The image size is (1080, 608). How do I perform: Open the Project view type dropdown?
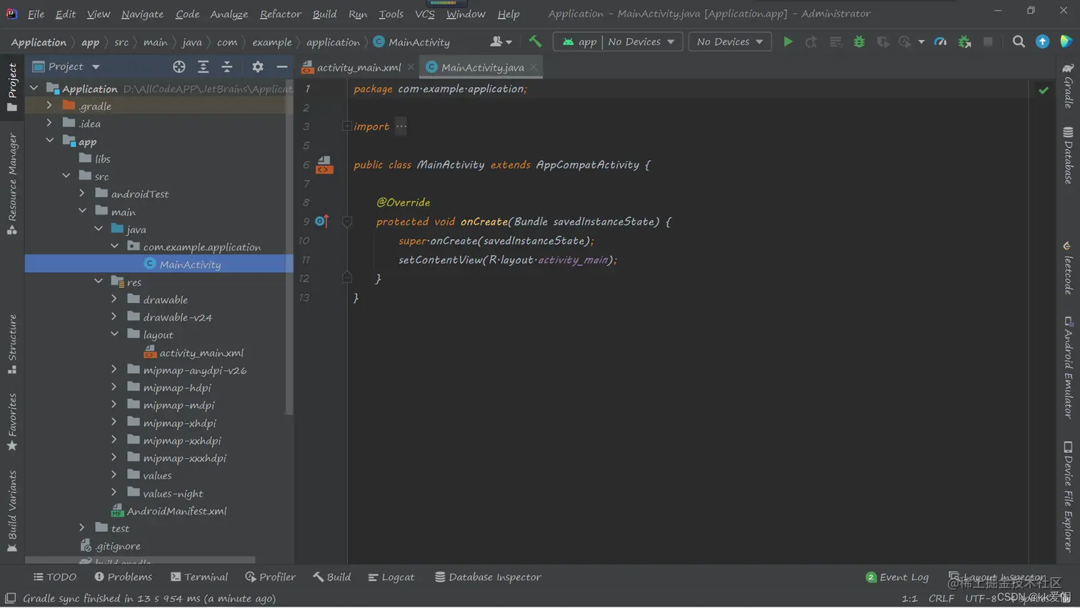66,66
